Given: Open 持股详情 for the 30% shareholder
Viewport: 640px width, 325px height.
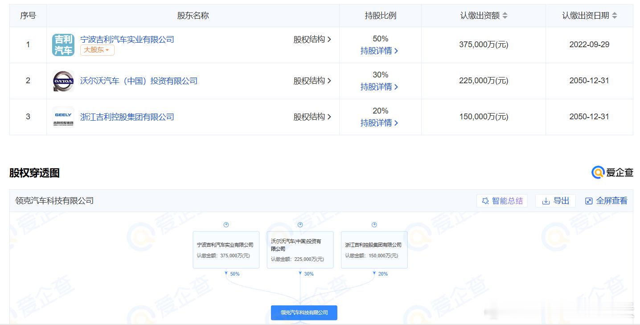Looking at the screenshot, I should point(379,87).
